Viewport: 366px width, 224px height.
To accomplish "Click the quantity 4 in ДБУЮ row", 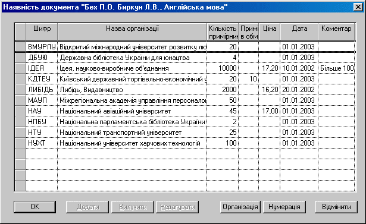I will [223, 58].
